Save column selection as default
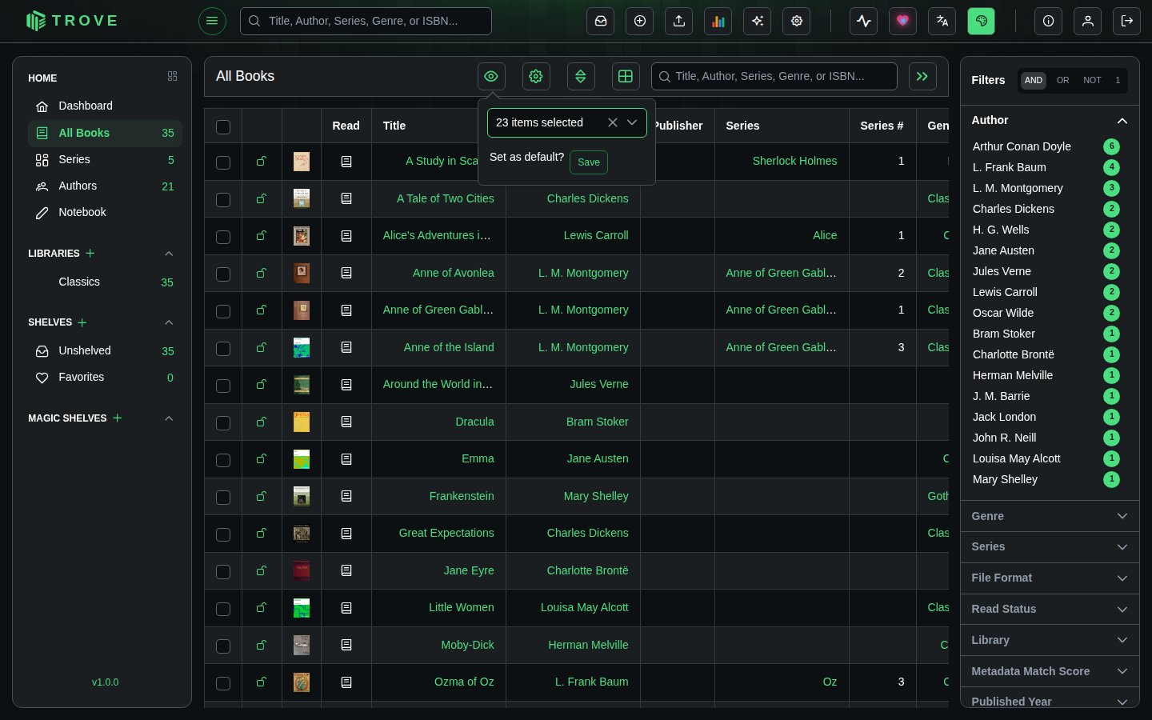1152x720 pixels. [589, 162]
